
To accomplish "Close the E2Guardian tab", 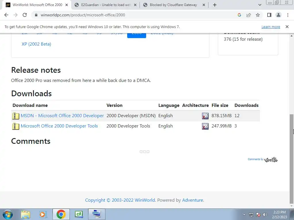I will [x=135, y=5].
